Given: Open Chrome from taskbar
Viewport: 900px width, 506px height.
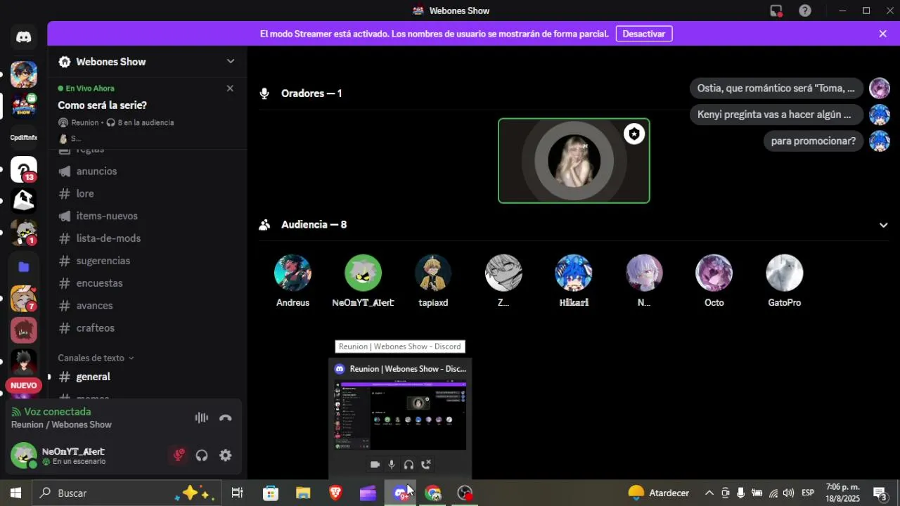Looking at the screenshot, I should point(433,493).
